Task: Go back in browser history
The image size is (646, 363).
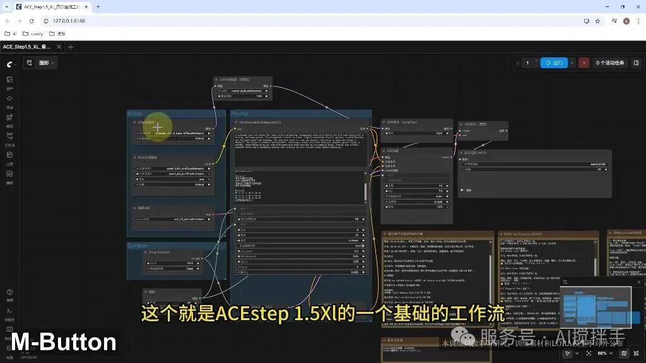Action: [x=8, y=21]
